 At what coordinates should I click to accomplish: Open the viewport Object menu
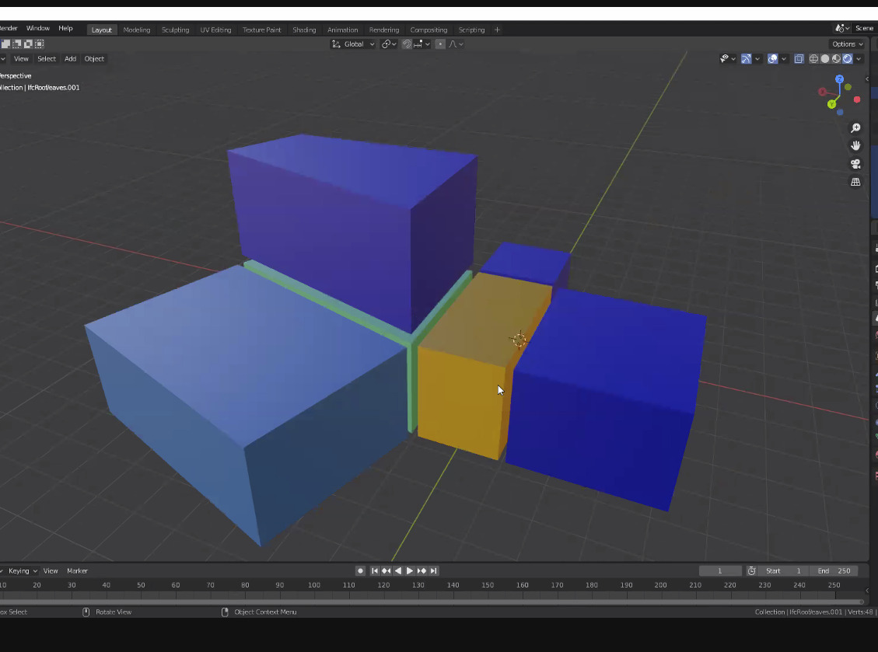point(94,59)
